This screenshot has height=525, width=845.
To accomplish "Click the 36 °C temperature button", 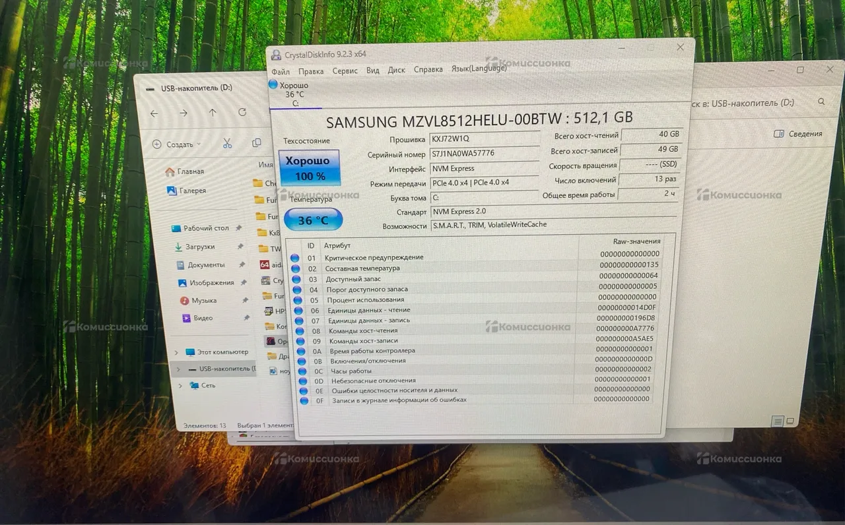I will pyautogui.click(x=313, y=220).
